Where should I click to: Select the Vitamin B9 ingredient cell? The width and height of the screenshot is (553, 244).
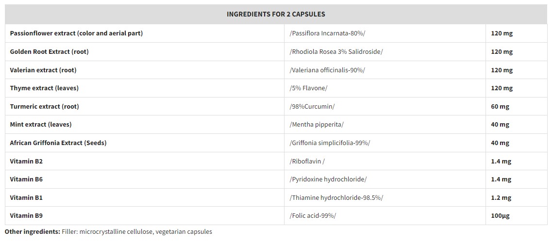[26, 215]
